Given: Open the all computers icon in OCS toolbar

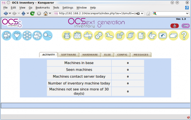Looking at the screenshot, I should point(7,36).
